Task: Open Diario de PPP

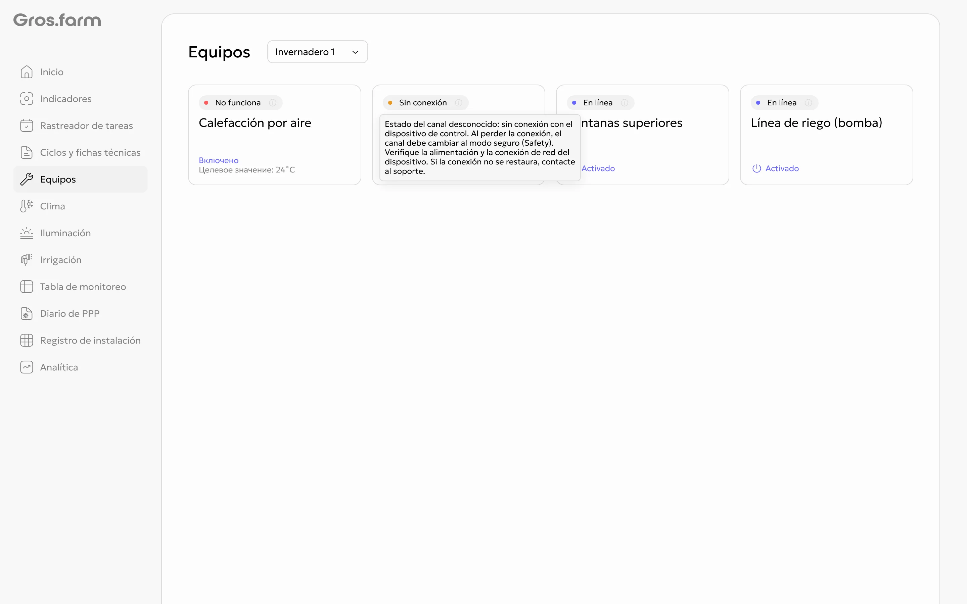Action: (x=80, y=313)
